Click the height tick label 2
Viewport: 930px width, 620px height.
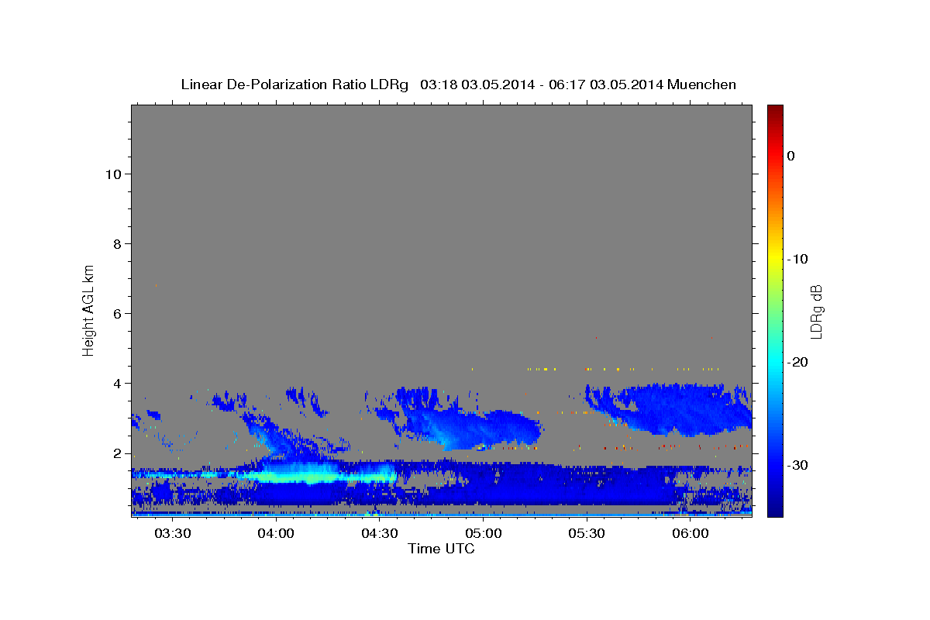(116, 453)
